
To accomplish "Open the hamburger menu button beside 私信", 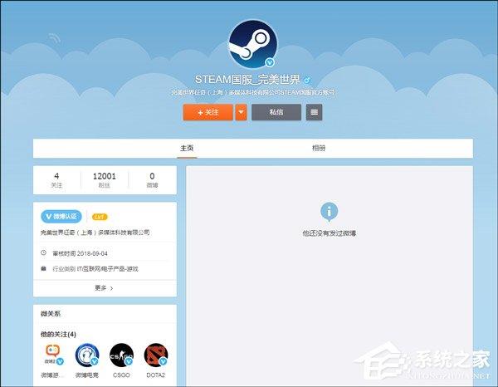I will click(314, 112).
